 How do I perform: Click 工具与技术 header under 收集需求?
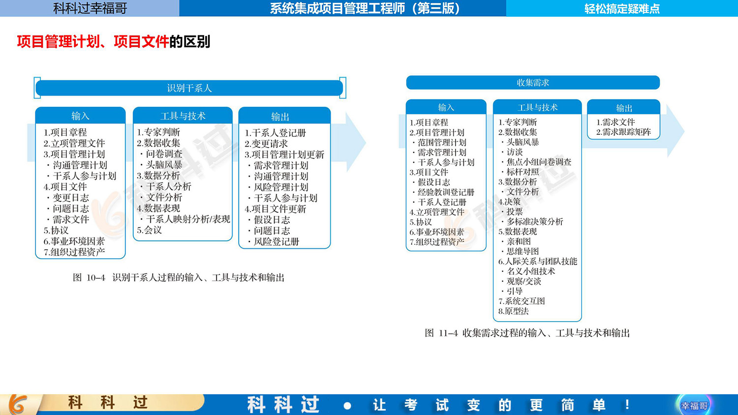pos(537,107)
